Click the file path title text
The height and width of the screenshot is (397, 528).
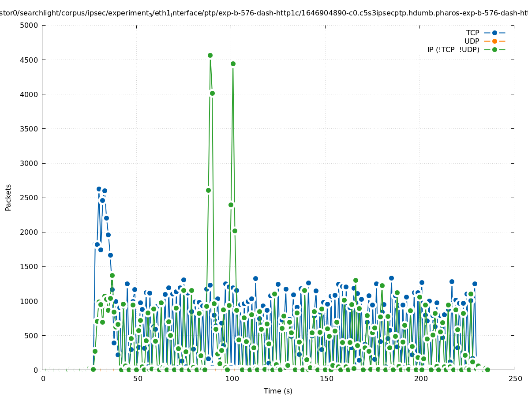coord(264,14)
